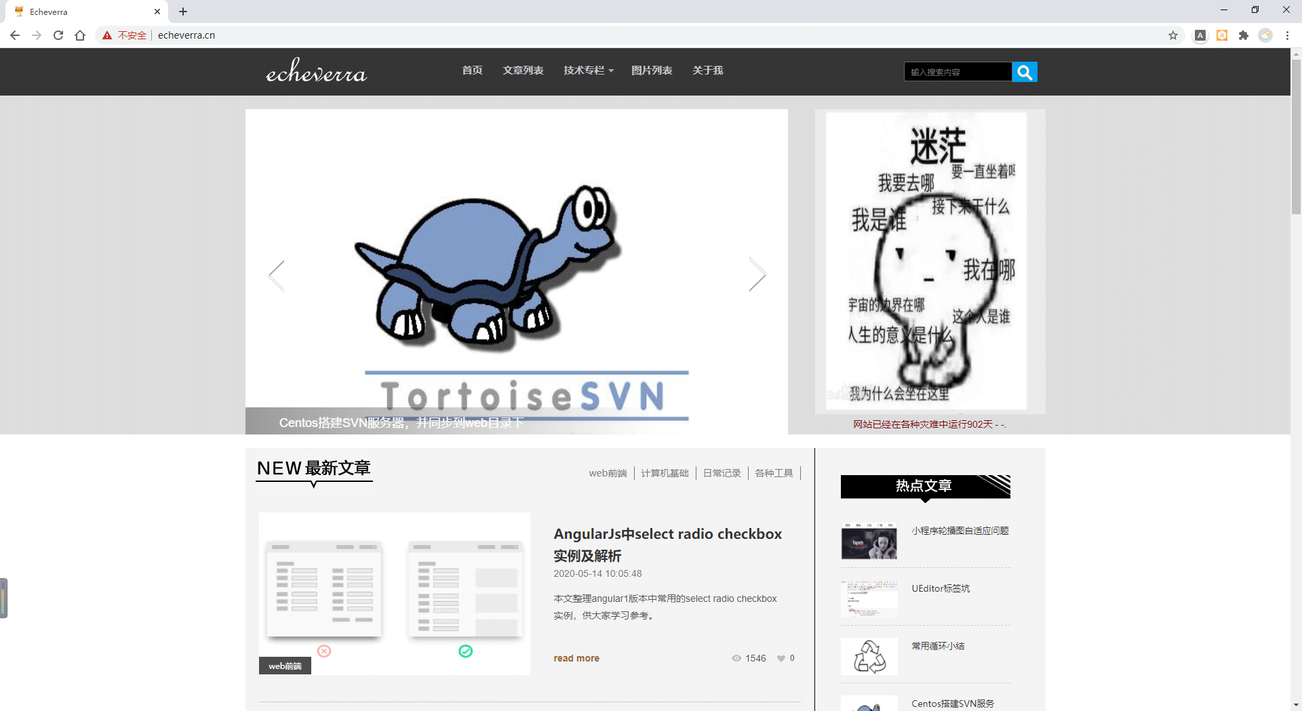This screenshot has height=711, width=1302.
Task: Click the echeverra site logo
Action: tap(316, 71)
